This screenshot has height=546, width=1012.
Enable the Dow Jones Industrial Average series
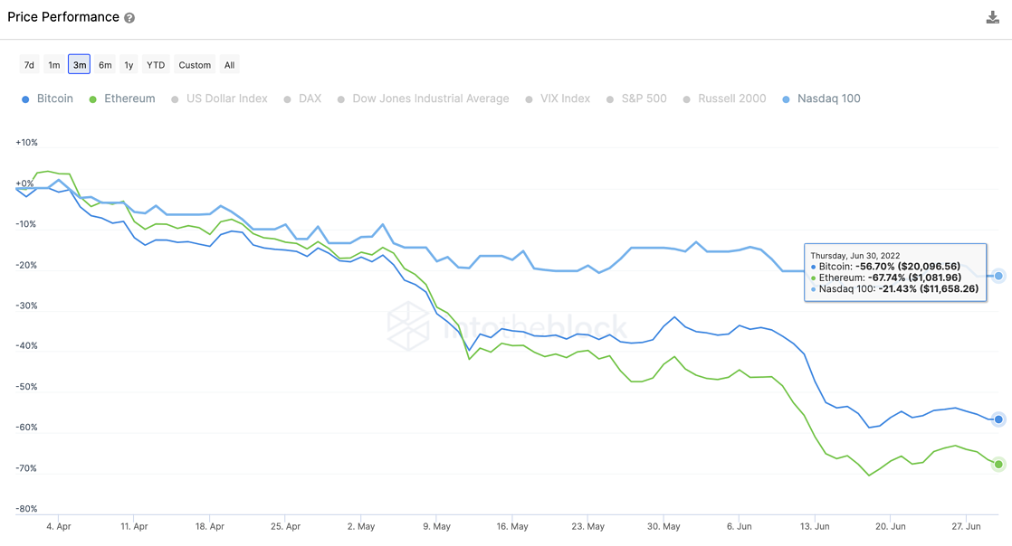424,99
